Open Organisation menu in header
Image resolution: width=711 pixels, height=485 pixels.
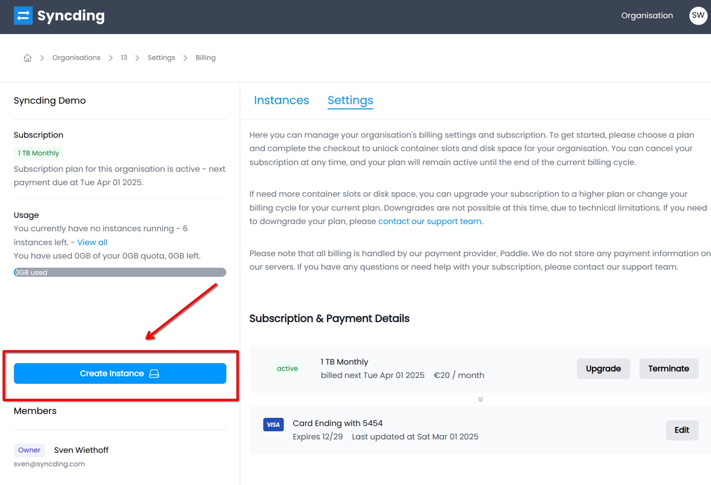647,15
